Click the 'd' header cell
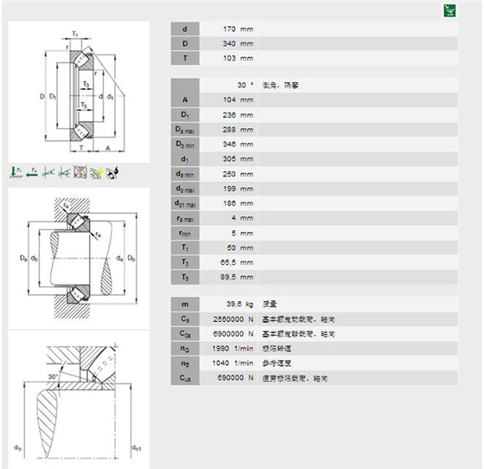The width and height of the screenshot is (484, 469). click(x=185, y=29)
